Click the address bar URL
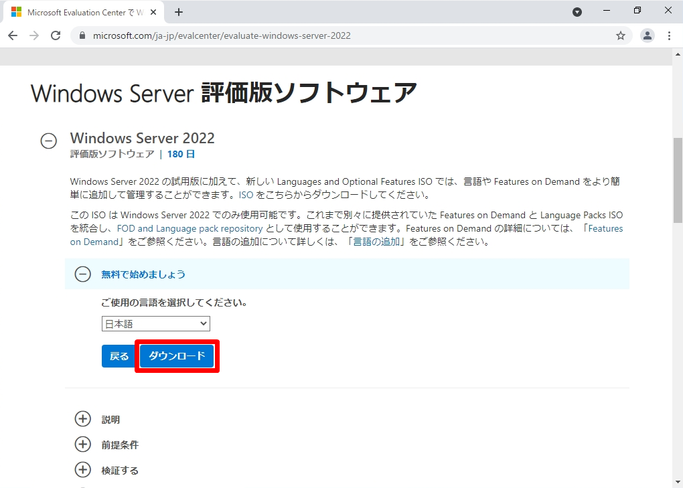Image resolution: width=683 pixels, height=488 pixels. pos(222,35)
